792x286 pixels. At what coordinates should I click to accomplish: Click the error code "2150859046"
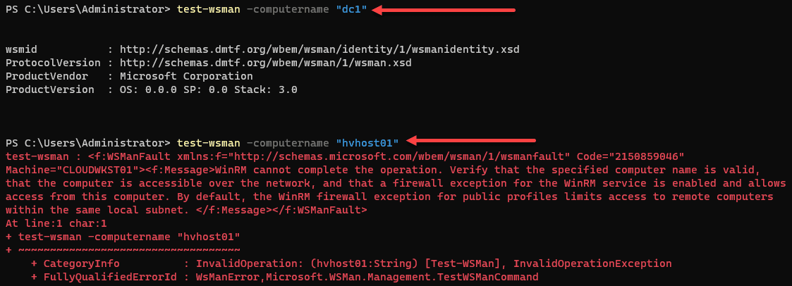click(649, 155)
